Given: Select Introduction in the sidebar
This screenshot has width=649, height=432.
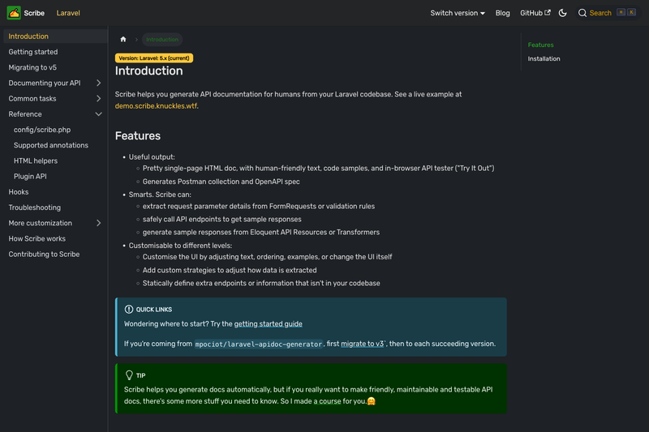Looking at the screenshot, I should coord(55,36).
